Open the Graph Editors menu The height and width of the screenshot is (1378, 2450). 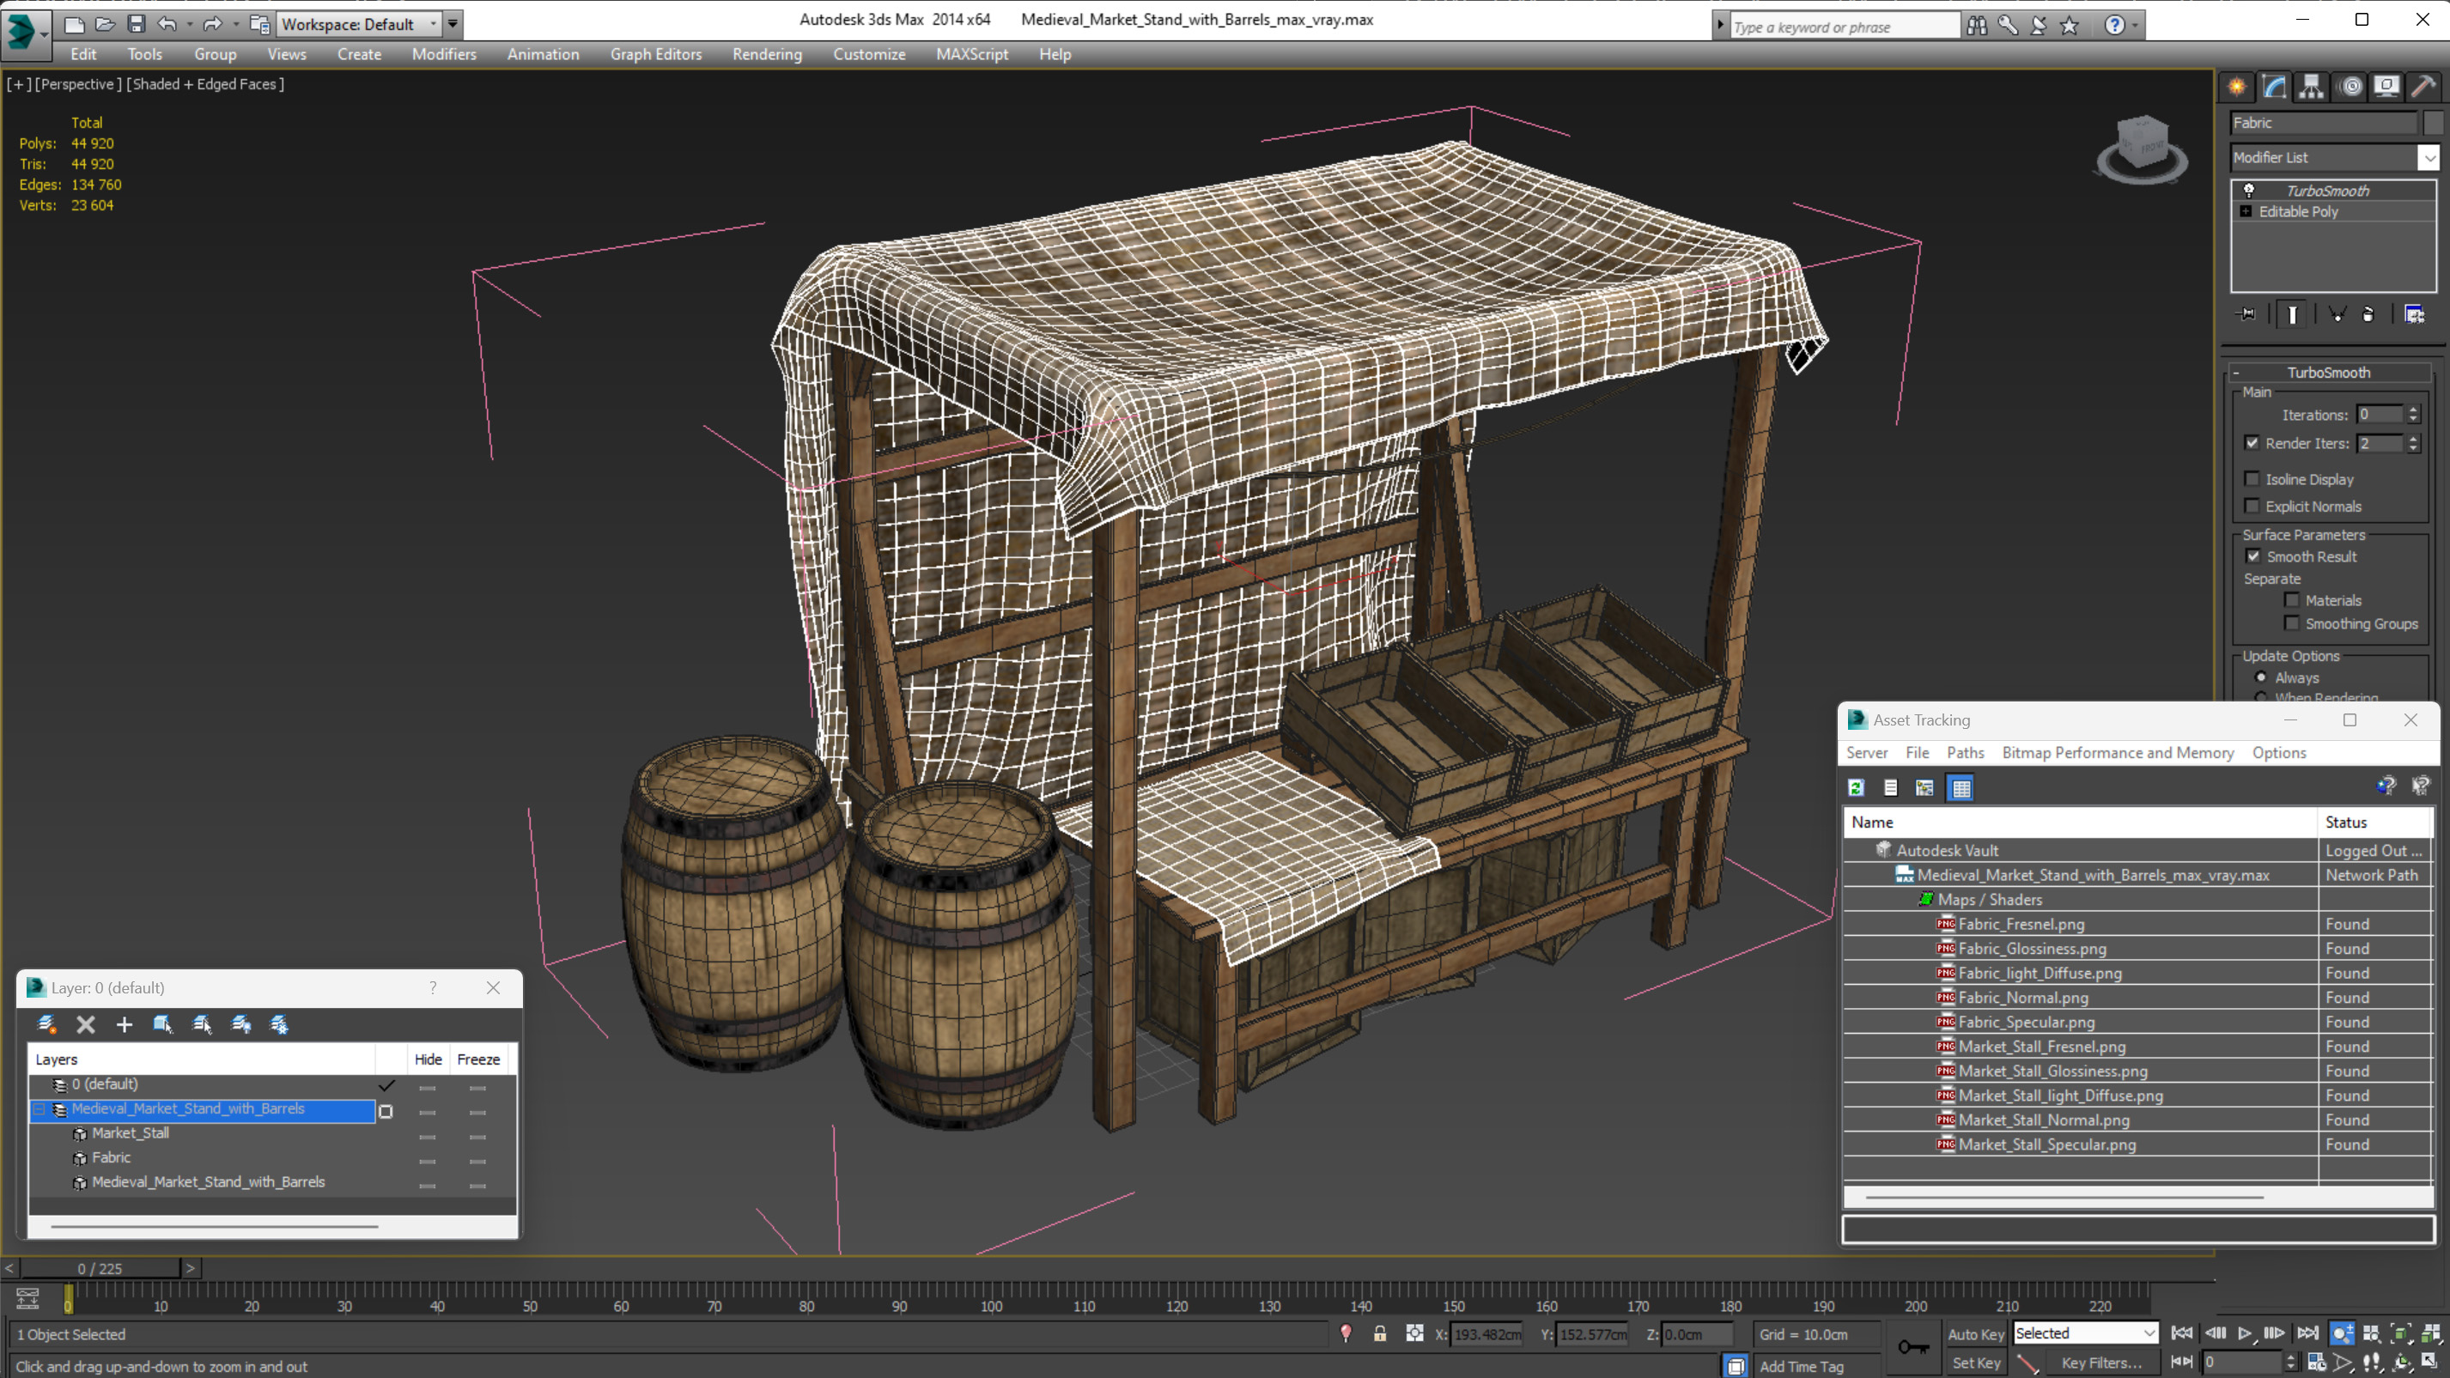point(655,54)
